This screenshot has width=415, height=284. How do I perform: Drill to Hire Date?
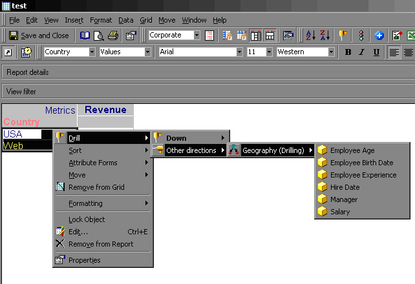pos(362,187)
